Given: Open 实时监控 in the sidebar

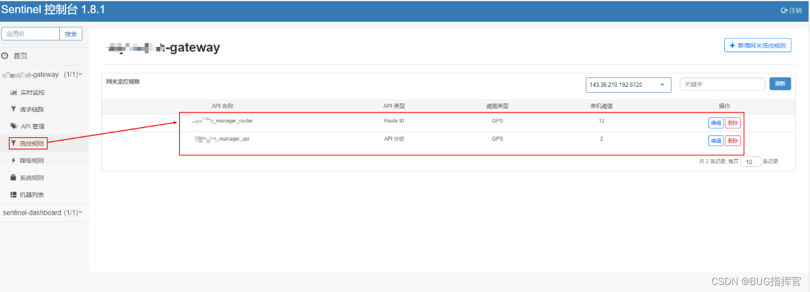Looking at the screenshot, I should point(32,92).
